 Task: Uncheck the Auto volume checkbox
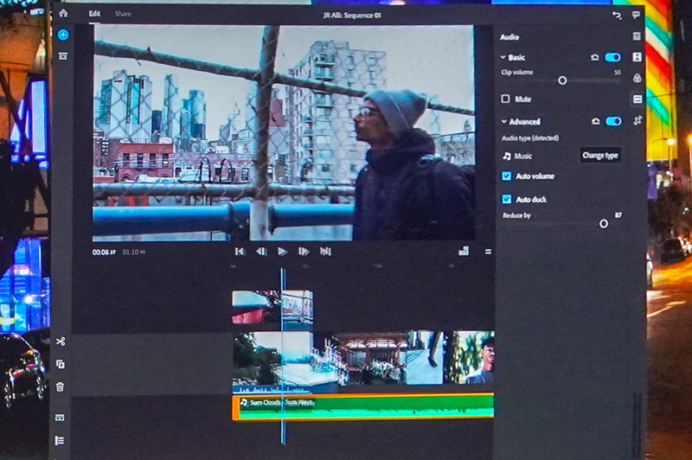[x=506, y=176]
